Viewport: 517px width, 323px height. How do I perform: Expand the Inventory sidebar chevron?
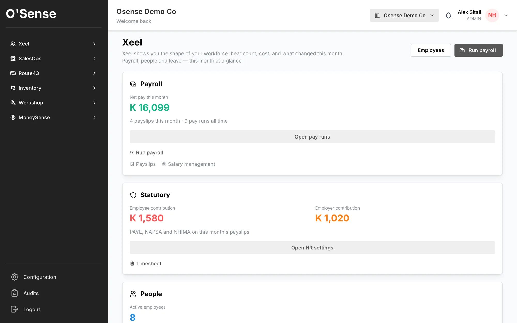point(94,88)
